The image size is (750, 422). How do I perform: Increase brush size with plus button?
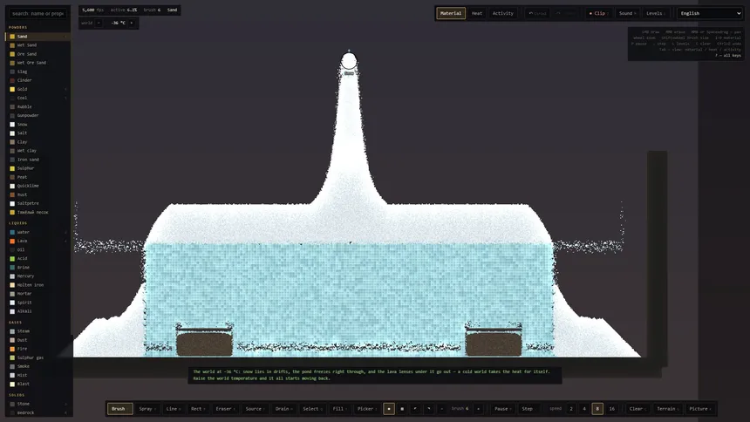click(x=478, y=409)
